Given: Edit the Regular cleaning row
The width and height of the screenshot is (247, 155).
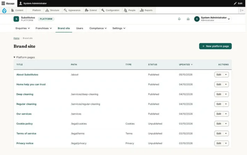Looking at the screenshot, I should point(219,104).
